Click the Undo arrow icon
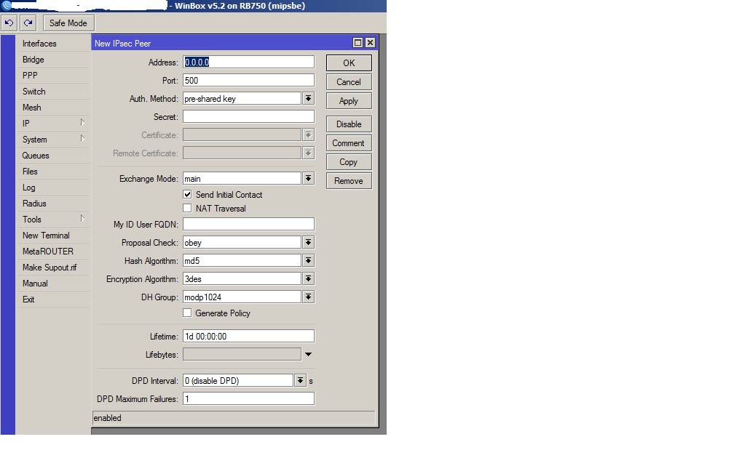Image resolution: width=734 pixels, height=458 pixels. click(9, 23)
